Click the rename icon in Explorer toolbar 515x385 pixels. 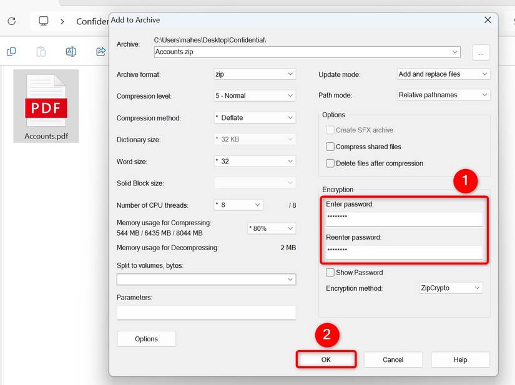(71, 52)
